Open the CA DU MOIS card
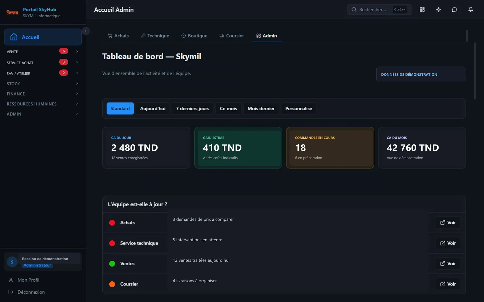Image resolution: width=484 pixels, height=302 pixels. [422, 148]
